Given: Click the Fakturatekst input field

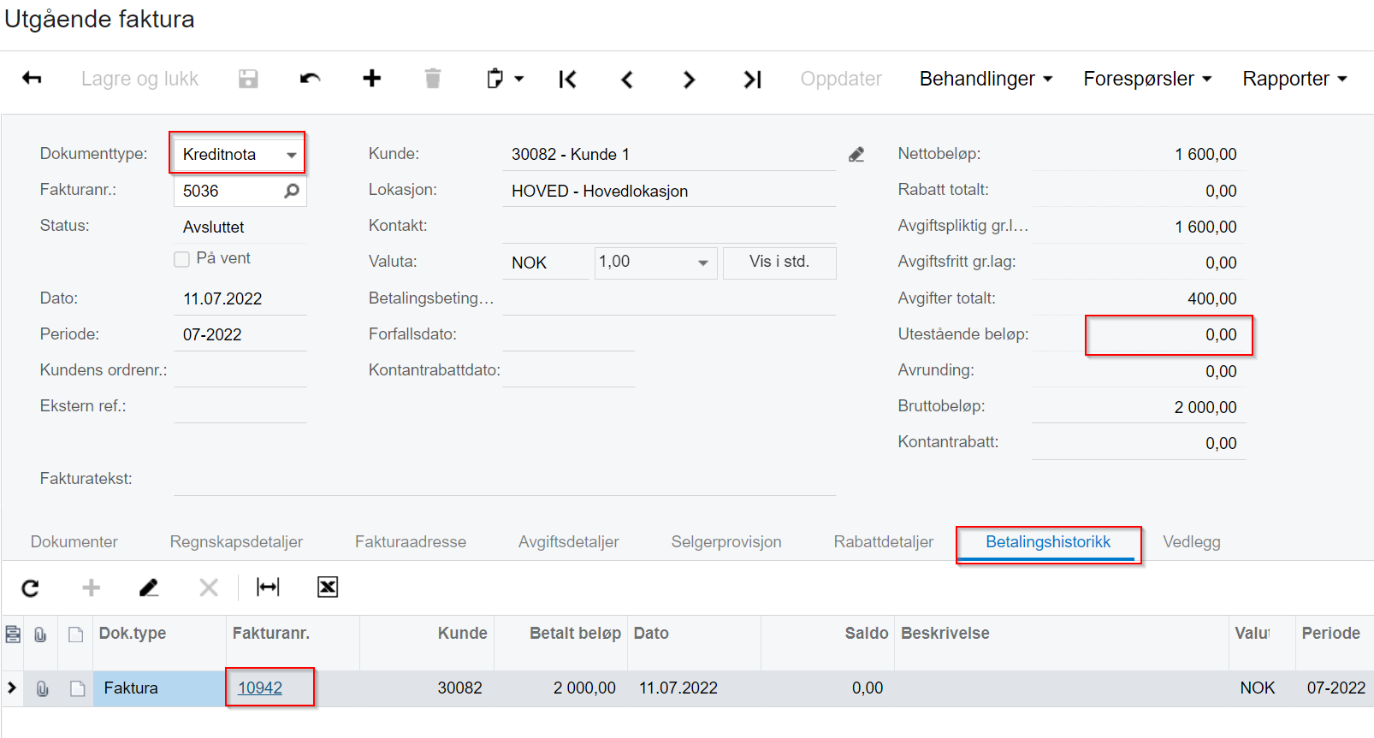Looking at the screenshot, I should [x=505, y=479].
